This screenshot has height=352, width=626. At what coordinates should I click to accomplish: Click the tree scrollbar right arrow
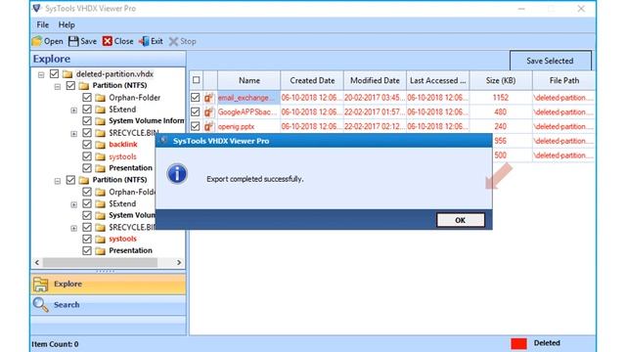click(179, 263)
